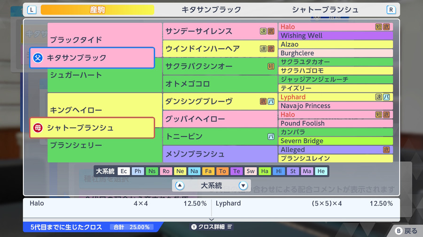Click the Ro lineage swatch

coord(166,171)
